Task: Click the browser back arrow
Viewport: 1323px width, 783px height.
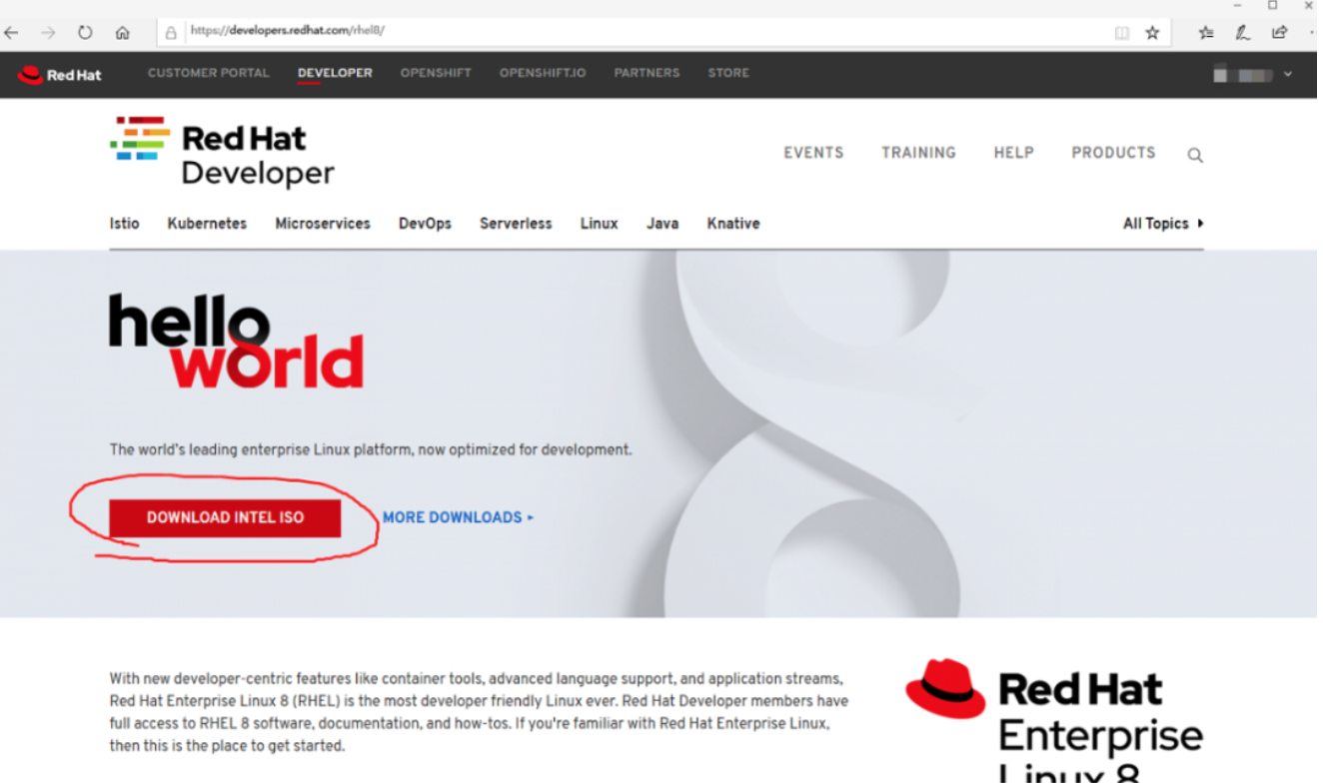Action: coord(12,32)
